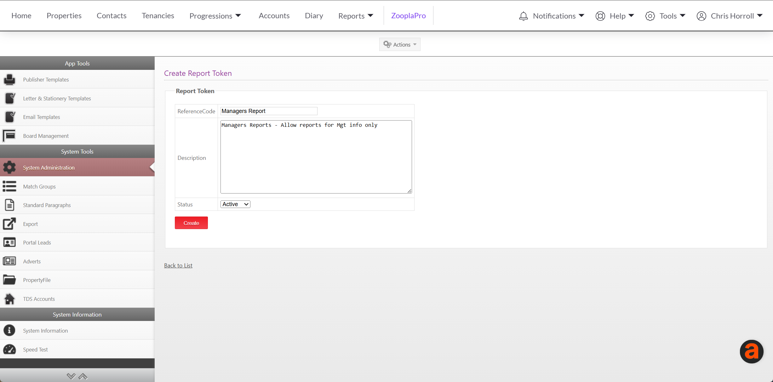Expand the Reports menu
The height and width of the screenshot is (382, 773).
coord(356,16)
